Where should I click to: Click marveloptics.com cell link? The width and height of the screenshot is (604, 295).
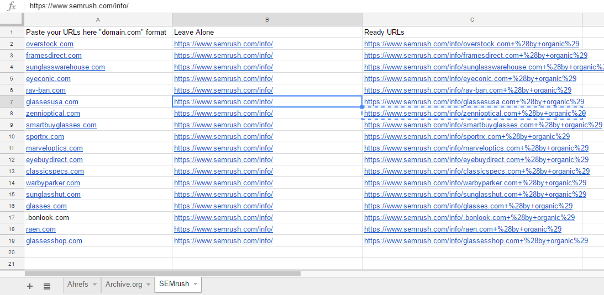pyautogui.click(x=54, y=148)
